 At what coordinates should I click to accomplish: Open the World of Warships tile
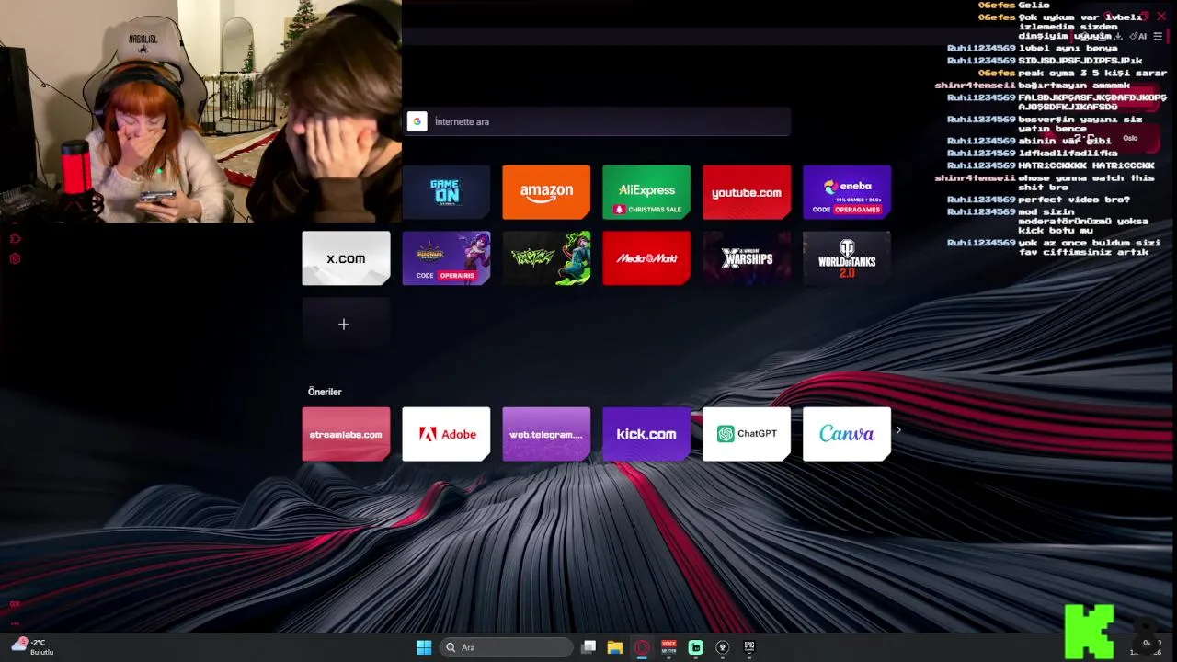pyautogui.click(x=747, y=258)
